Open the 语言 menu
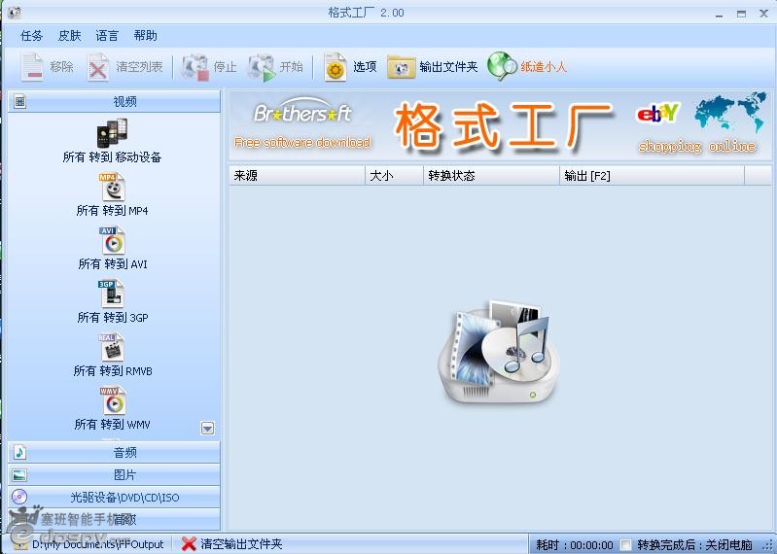This screenshot has height=554, width=777. (107, 36)
